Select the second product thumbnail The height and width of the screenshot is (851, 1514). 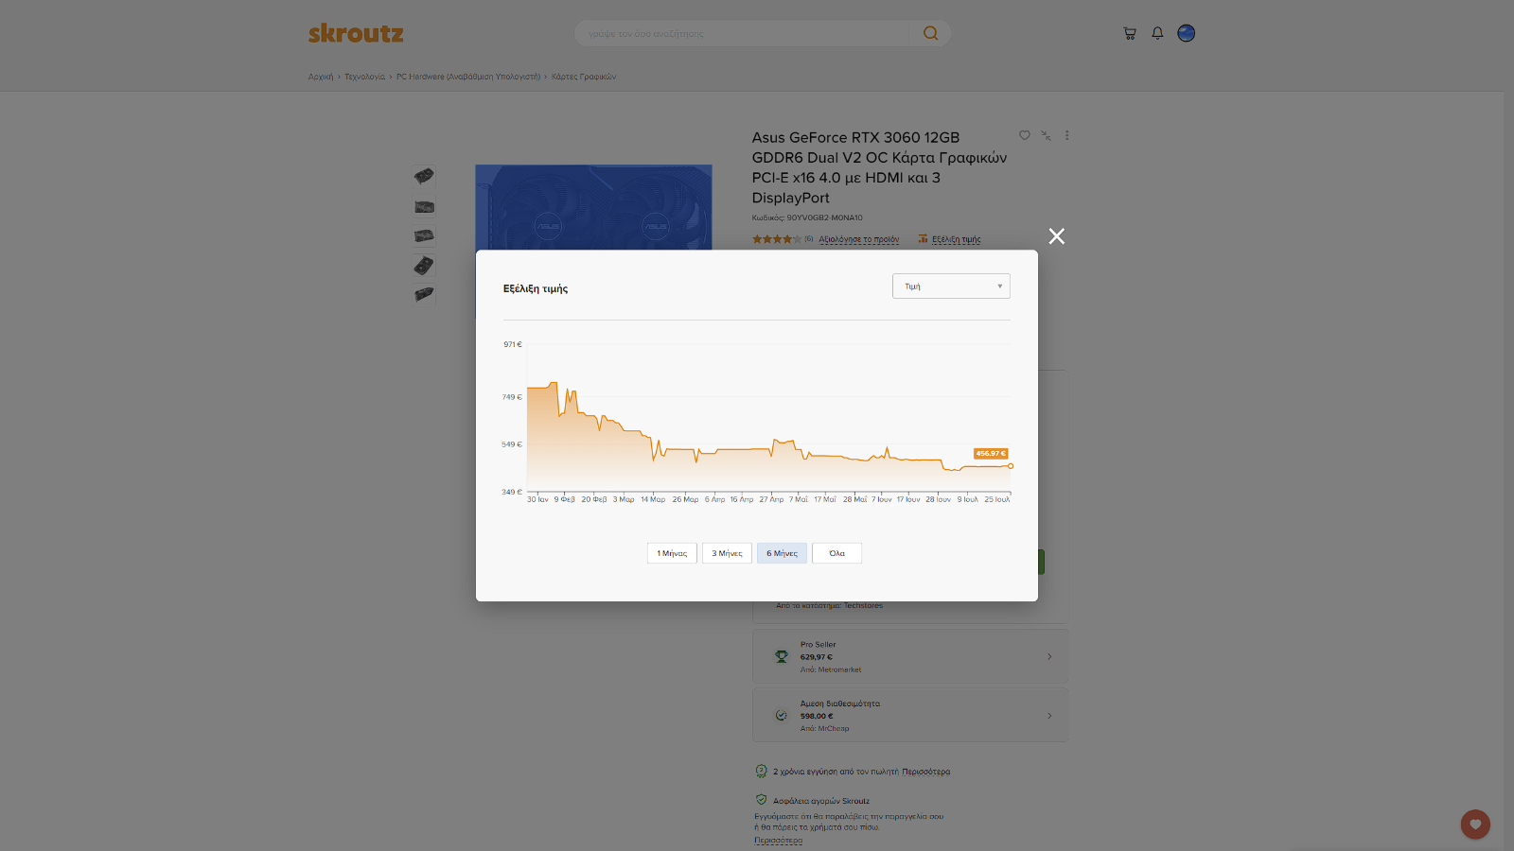[x=424, y=206]
